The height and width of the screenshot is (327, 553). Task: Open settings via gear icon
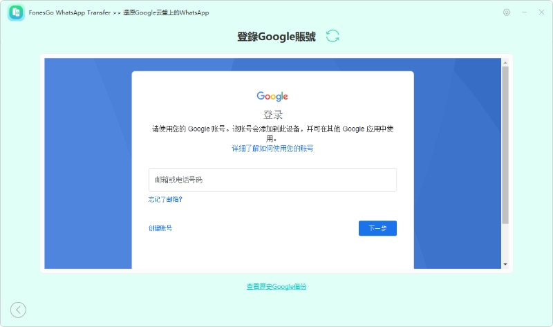point(507,12)
